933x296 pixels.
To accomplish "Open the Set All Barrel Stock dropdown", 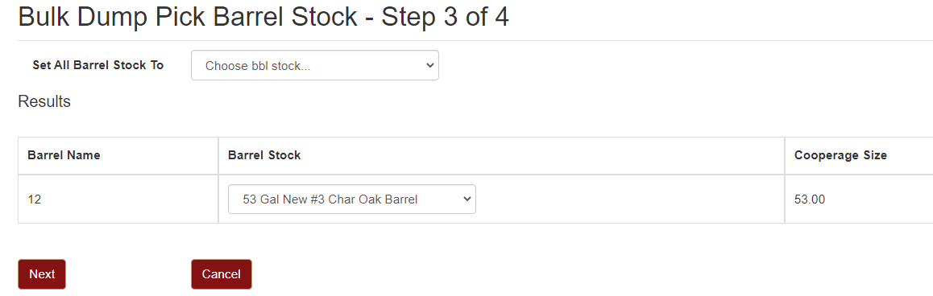I will click(x=315, y=65).
